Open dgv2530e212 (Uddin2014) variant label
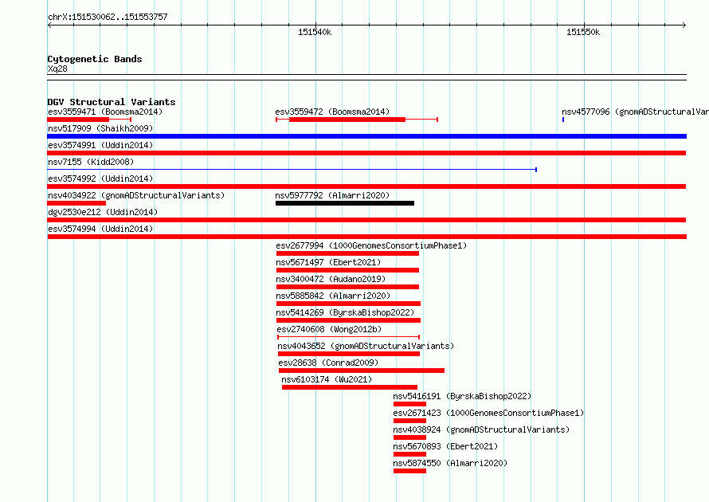 tap(103, 212)
